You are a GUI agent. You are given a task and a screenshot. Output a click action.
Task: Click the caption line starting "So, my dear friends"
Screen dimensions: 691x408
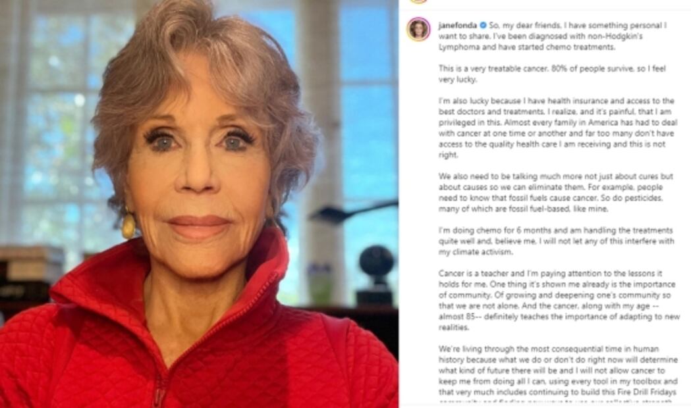pos(577,26)
